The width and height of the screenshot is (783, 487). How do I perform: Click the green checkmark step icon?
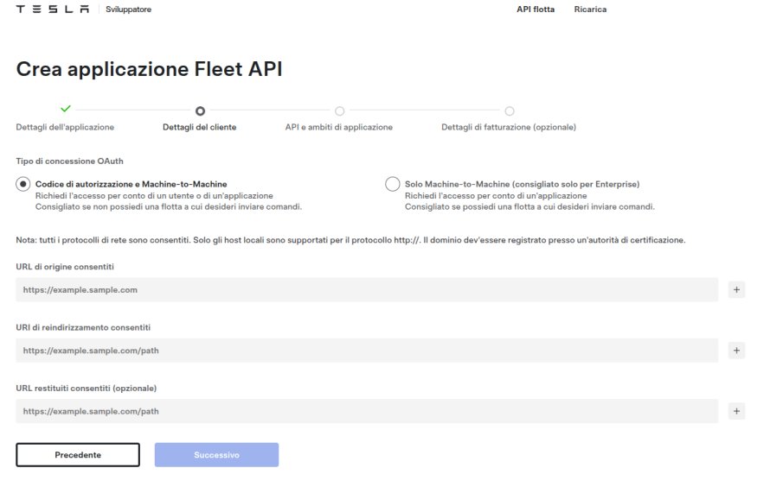pyautogui.click(x=65, y=109)
